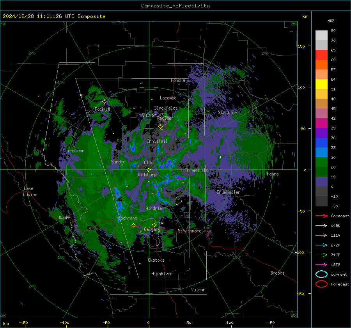The height and width of the screenshot is (328, 351).
Task: Click the 57 value in dBZ scale
Action: coord(333,70)
